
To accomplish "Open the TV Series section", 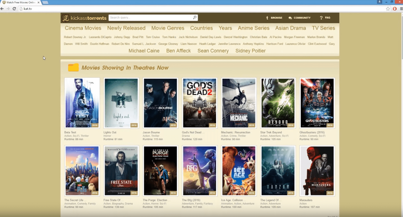I will point(323,28).
